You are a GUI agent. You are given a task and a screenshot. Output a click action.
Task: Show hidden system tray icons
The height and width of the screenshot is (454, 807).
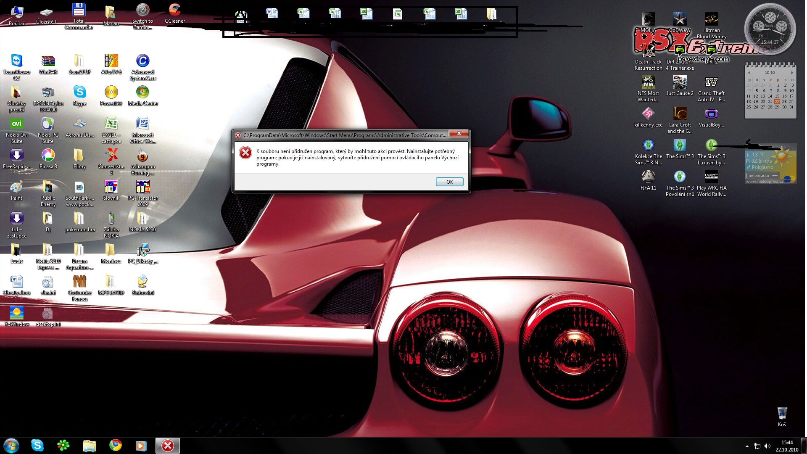(x=747, y=446)
